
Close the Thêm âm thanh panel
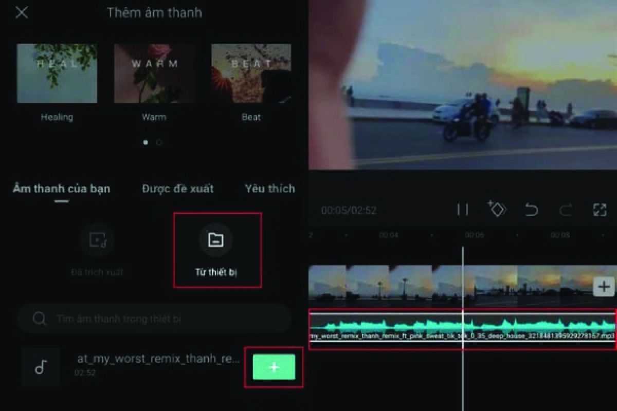click(x=22, y=13)
